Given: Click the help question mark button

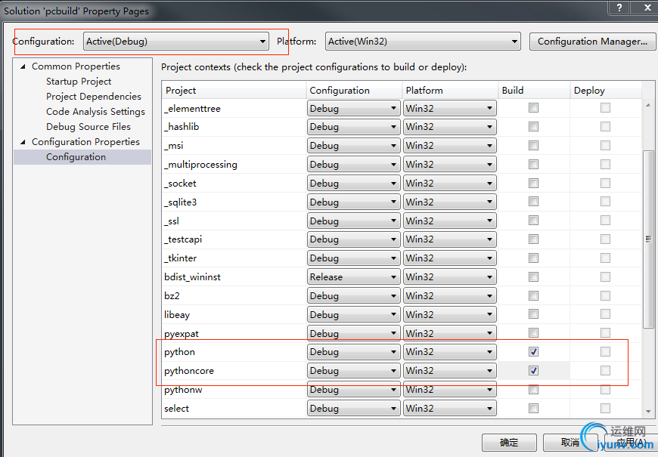Looking at the screenshot, I should [x=619, y=10].
